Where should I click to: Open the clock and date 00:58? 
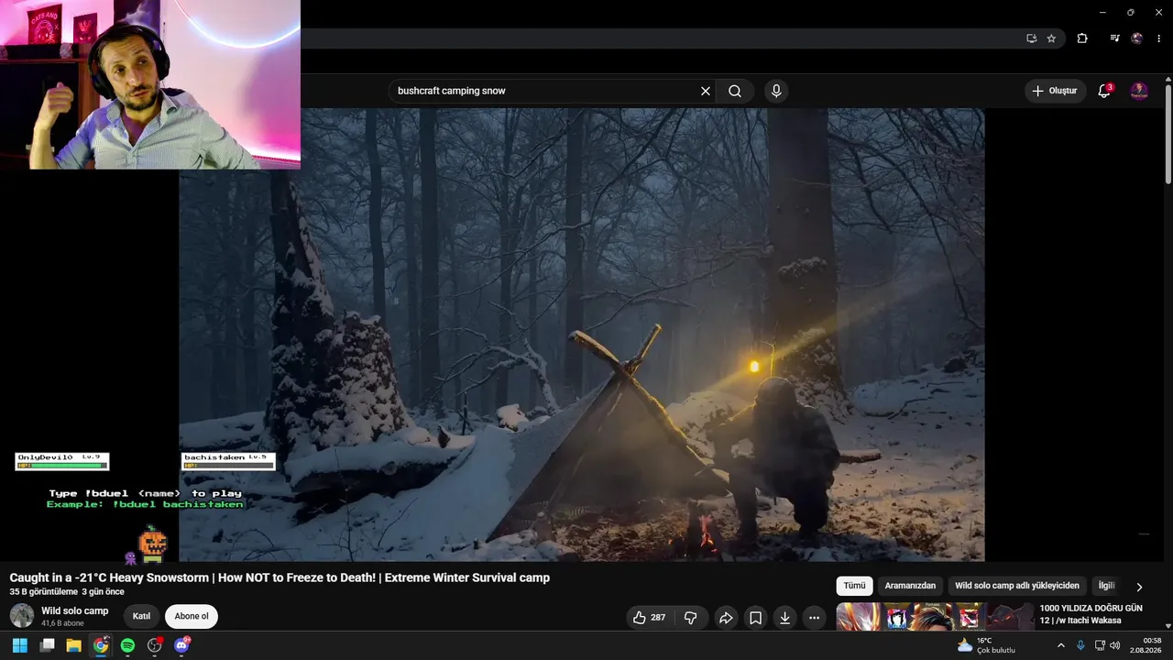[x=1146, y=645]
